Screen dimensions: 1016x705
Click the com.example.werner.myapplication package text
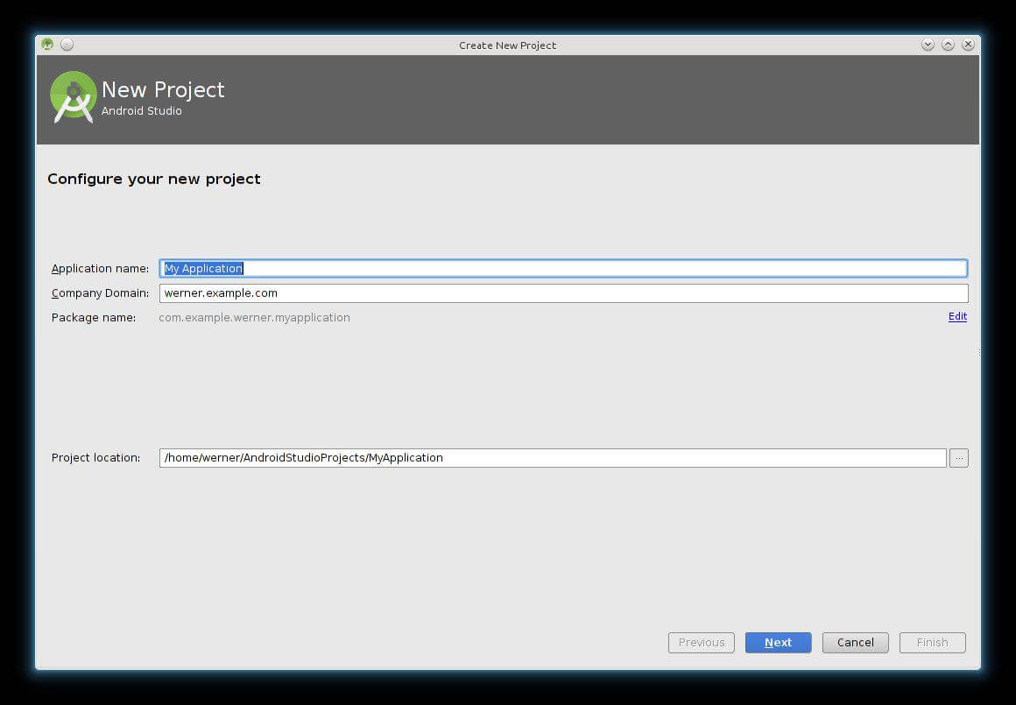click(254, 318)
